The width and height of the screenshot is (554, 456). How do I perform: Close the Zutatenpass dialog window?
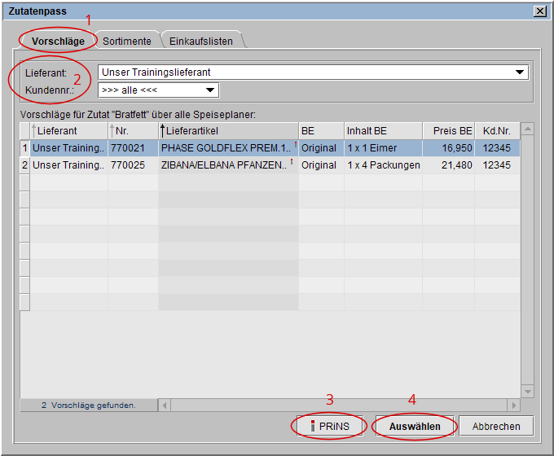click(x=539, y=11)
